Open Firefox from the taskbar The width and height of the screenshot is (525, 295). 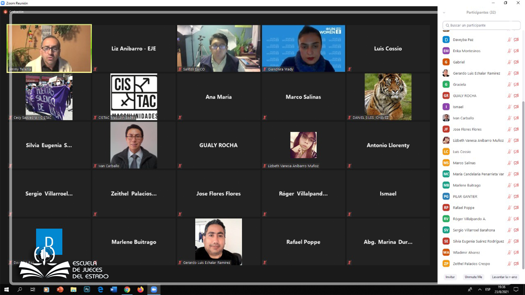pos(141,289)
